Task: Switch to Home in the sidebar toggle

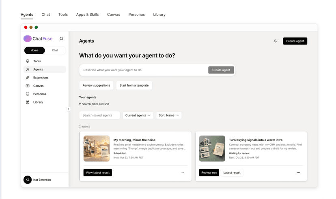Action: point(34,51)
